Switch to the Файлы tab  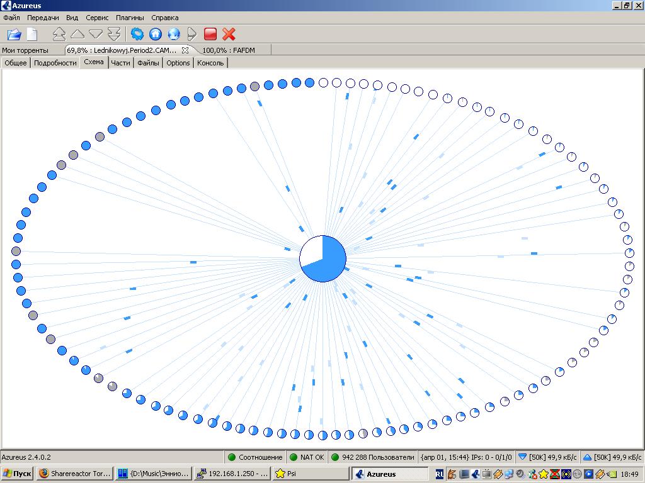click(x=148, y=63)
